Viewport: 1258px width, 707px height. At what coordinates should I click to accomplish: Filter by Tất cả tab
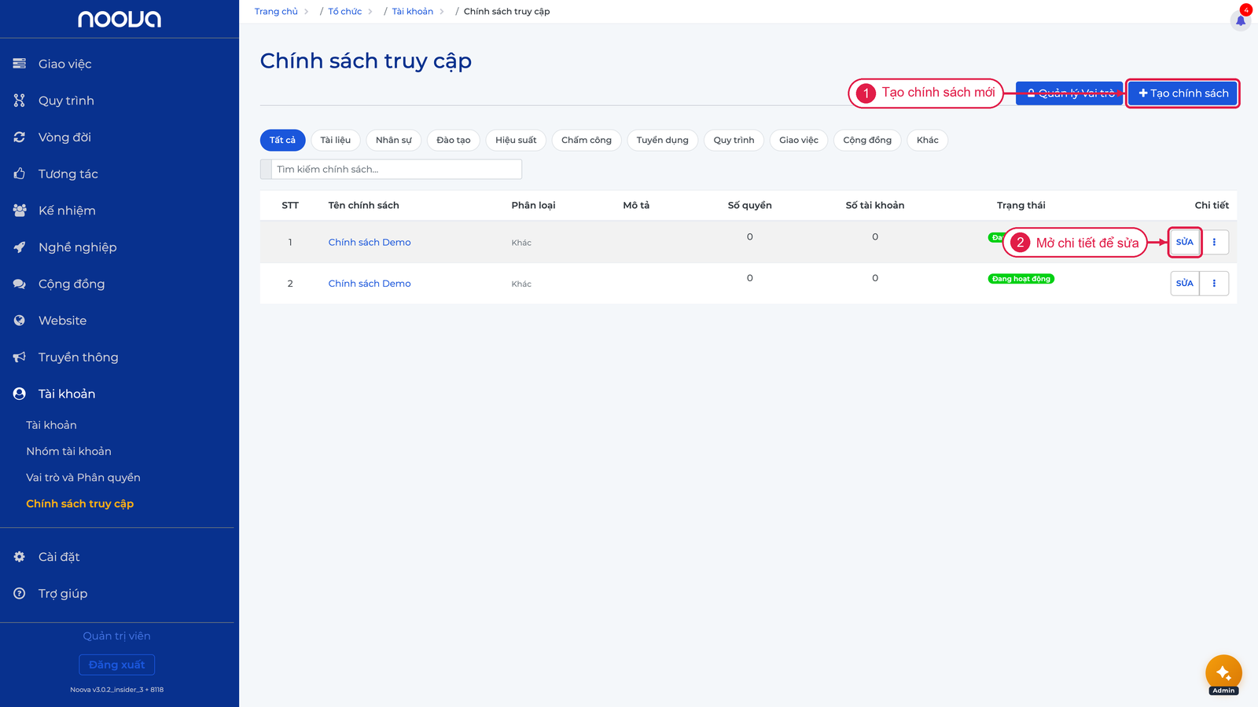click(x=282, y=140)
